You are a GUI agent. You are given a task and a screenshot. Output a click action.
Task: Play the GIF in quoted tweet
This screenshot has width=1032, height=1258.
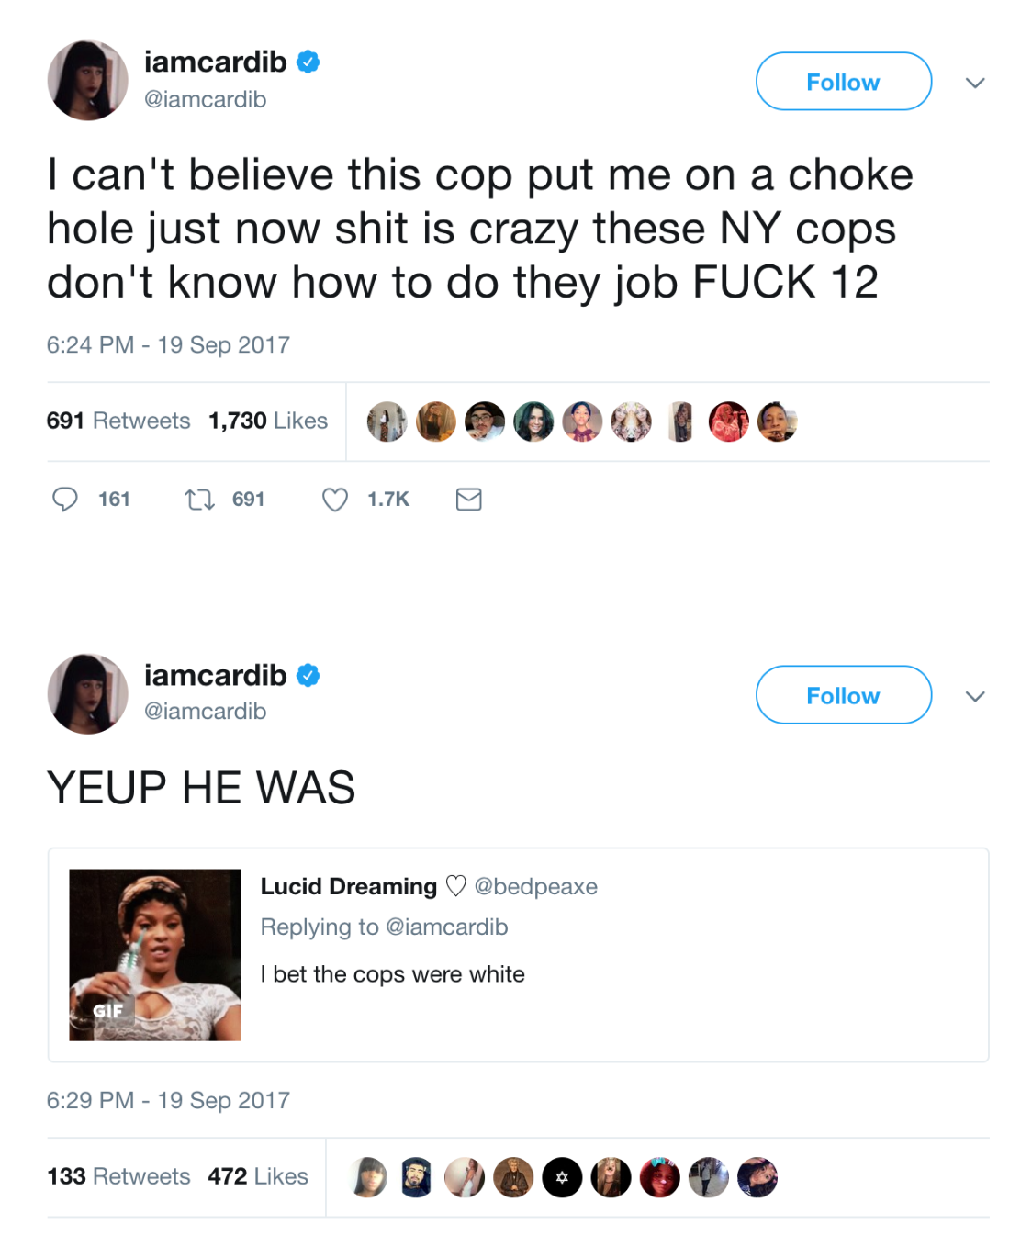[x=155, y=955]
